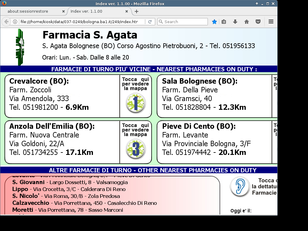308x231 pixels.
Task: Bookmark this page with the star icon
Action: tap(214, 22)
